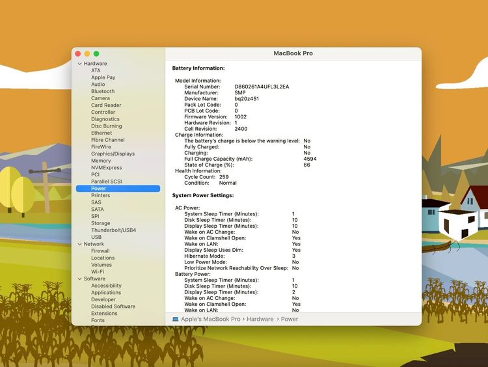The width and height of the screenshot is (488, 367).
Task: Select Extensions in the Software list
Action: pyautogui.click(x=104, y=314)
